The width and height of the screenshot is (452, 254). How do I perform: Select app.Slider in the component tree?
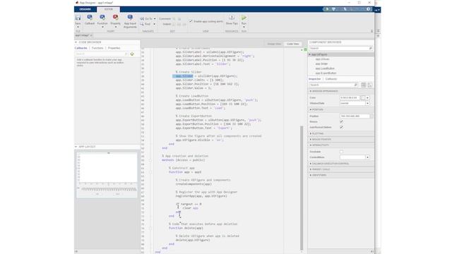coord(321,64)
